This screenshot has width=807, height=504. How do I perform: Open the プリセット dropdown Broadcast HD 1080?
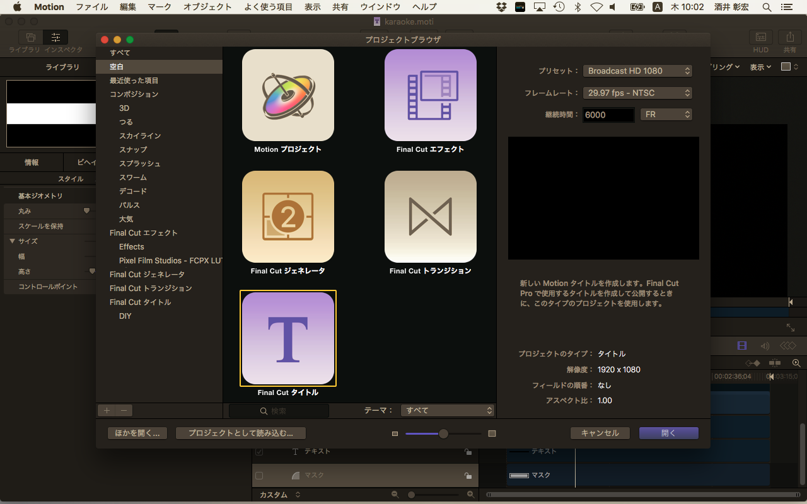pos(637,71)
